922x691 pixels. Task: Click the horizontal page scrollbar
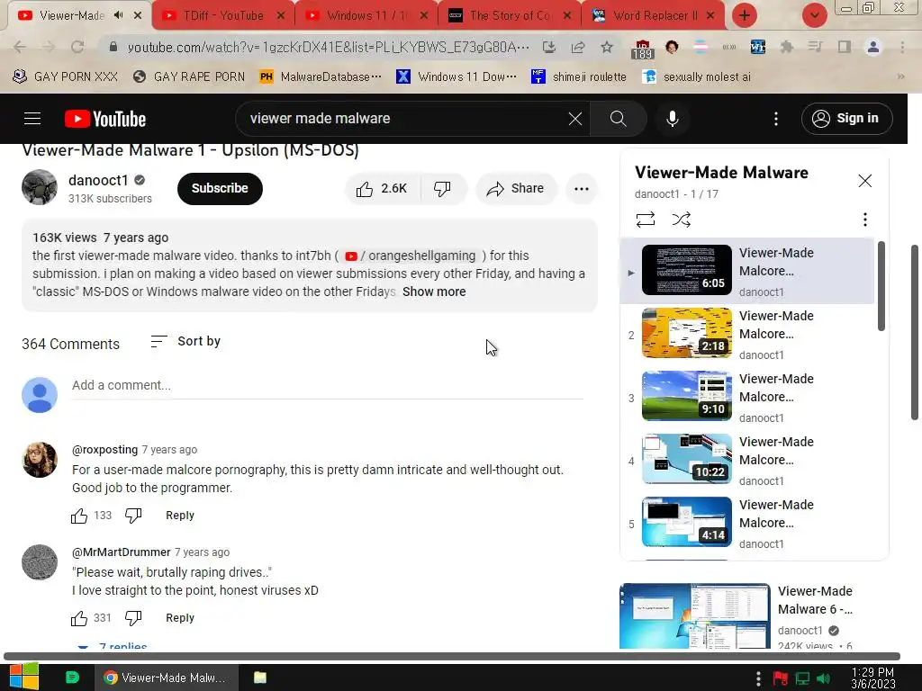[x=452, y=656]
